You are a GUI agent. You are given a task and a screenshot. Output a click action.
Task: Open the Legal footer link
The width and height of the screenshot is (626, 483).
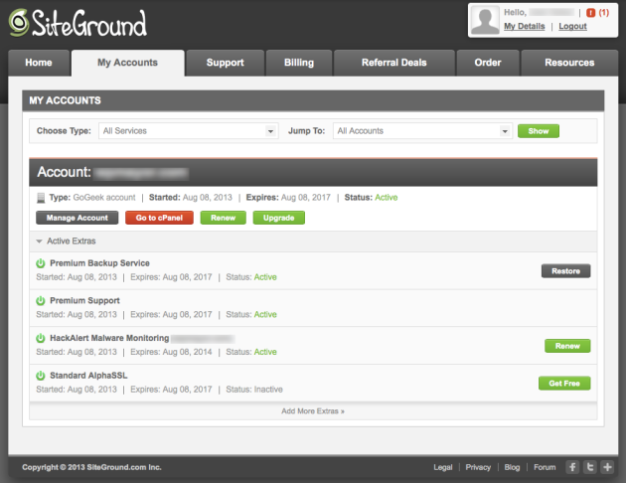pyautogui.click(x=443, y=467)
